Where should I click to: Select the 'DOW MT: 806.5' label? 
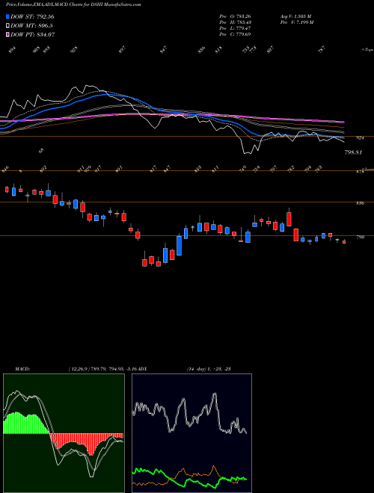point(31,25)
